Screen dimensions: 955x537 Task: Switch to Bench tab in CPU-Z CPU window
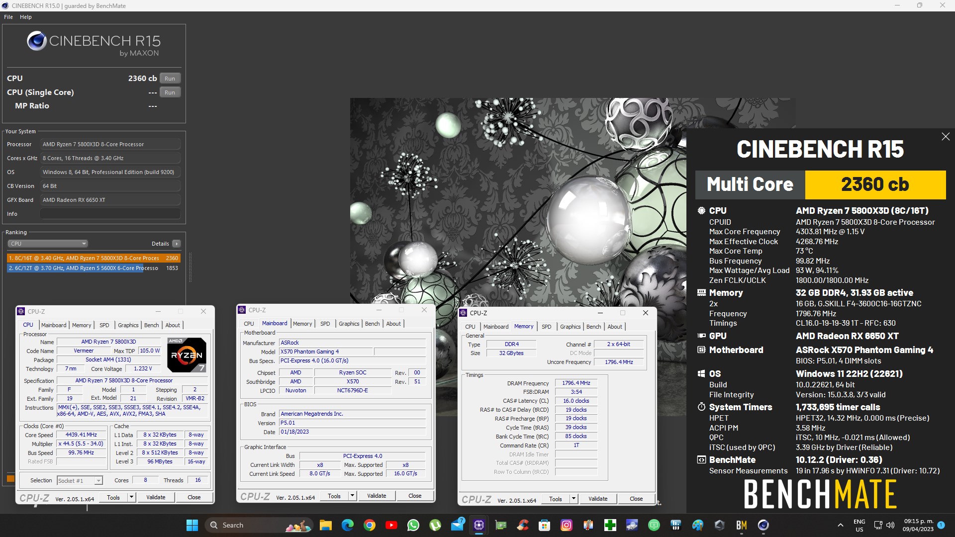pos(152,325)
